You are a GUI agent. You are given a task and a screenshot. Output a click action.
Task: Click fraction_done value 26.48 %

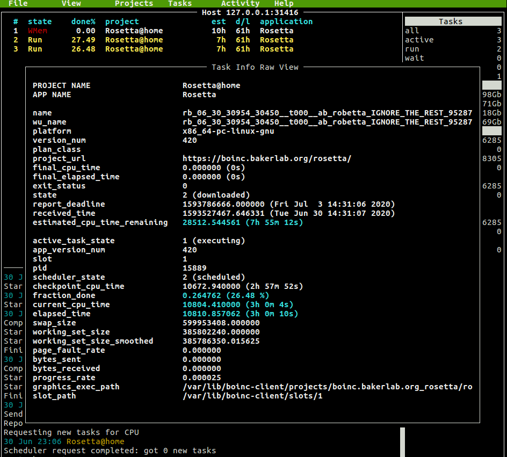click(x=226, y=295)
